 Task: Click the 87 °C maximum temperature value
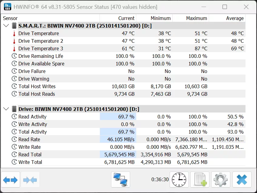[x=201, y=48]
